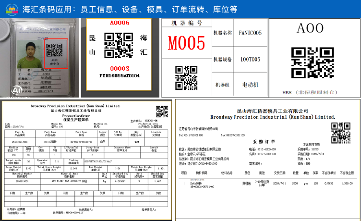
Task: Click the large red M005 machine number
Action: [x=186, y=43]
